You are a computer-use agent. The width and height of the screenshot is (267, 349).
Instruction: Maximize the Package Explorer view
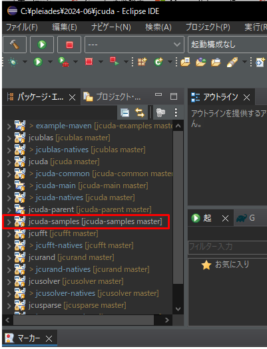coord(174,96)
